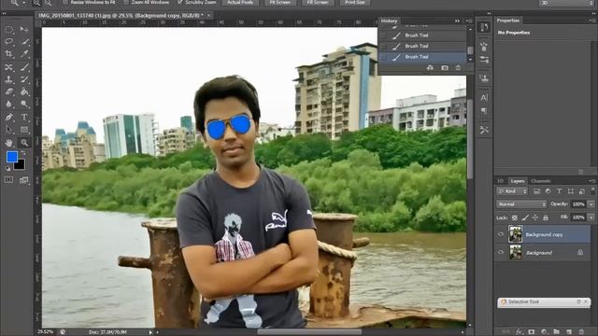Uncheck the Scrubby Zoom checkbox
Image resolution: width=598 pixels, height=336 pixels.
[x=180, y=2]
